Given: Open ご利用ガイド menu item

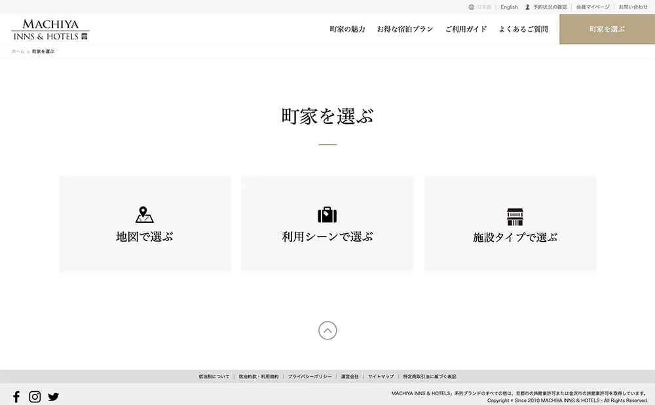Looking at the screenshot, I should (466, 29).
